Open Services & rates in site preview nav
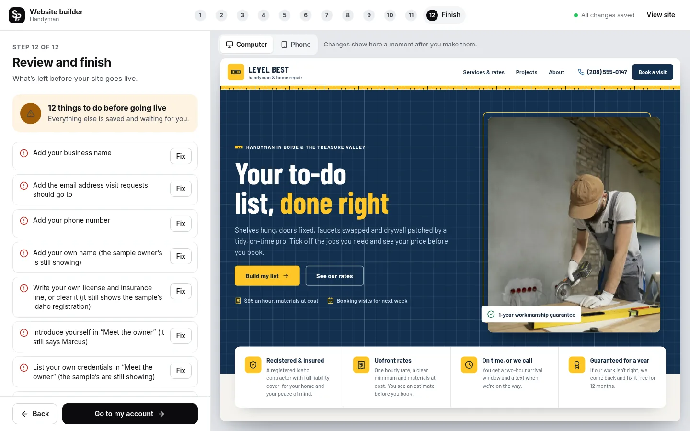690x431 pixels. [x=483, y=72]
